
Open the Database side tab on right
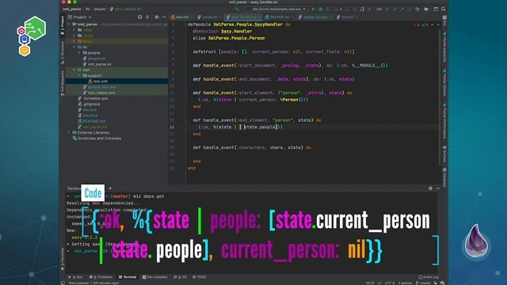(x=445, y=177)
